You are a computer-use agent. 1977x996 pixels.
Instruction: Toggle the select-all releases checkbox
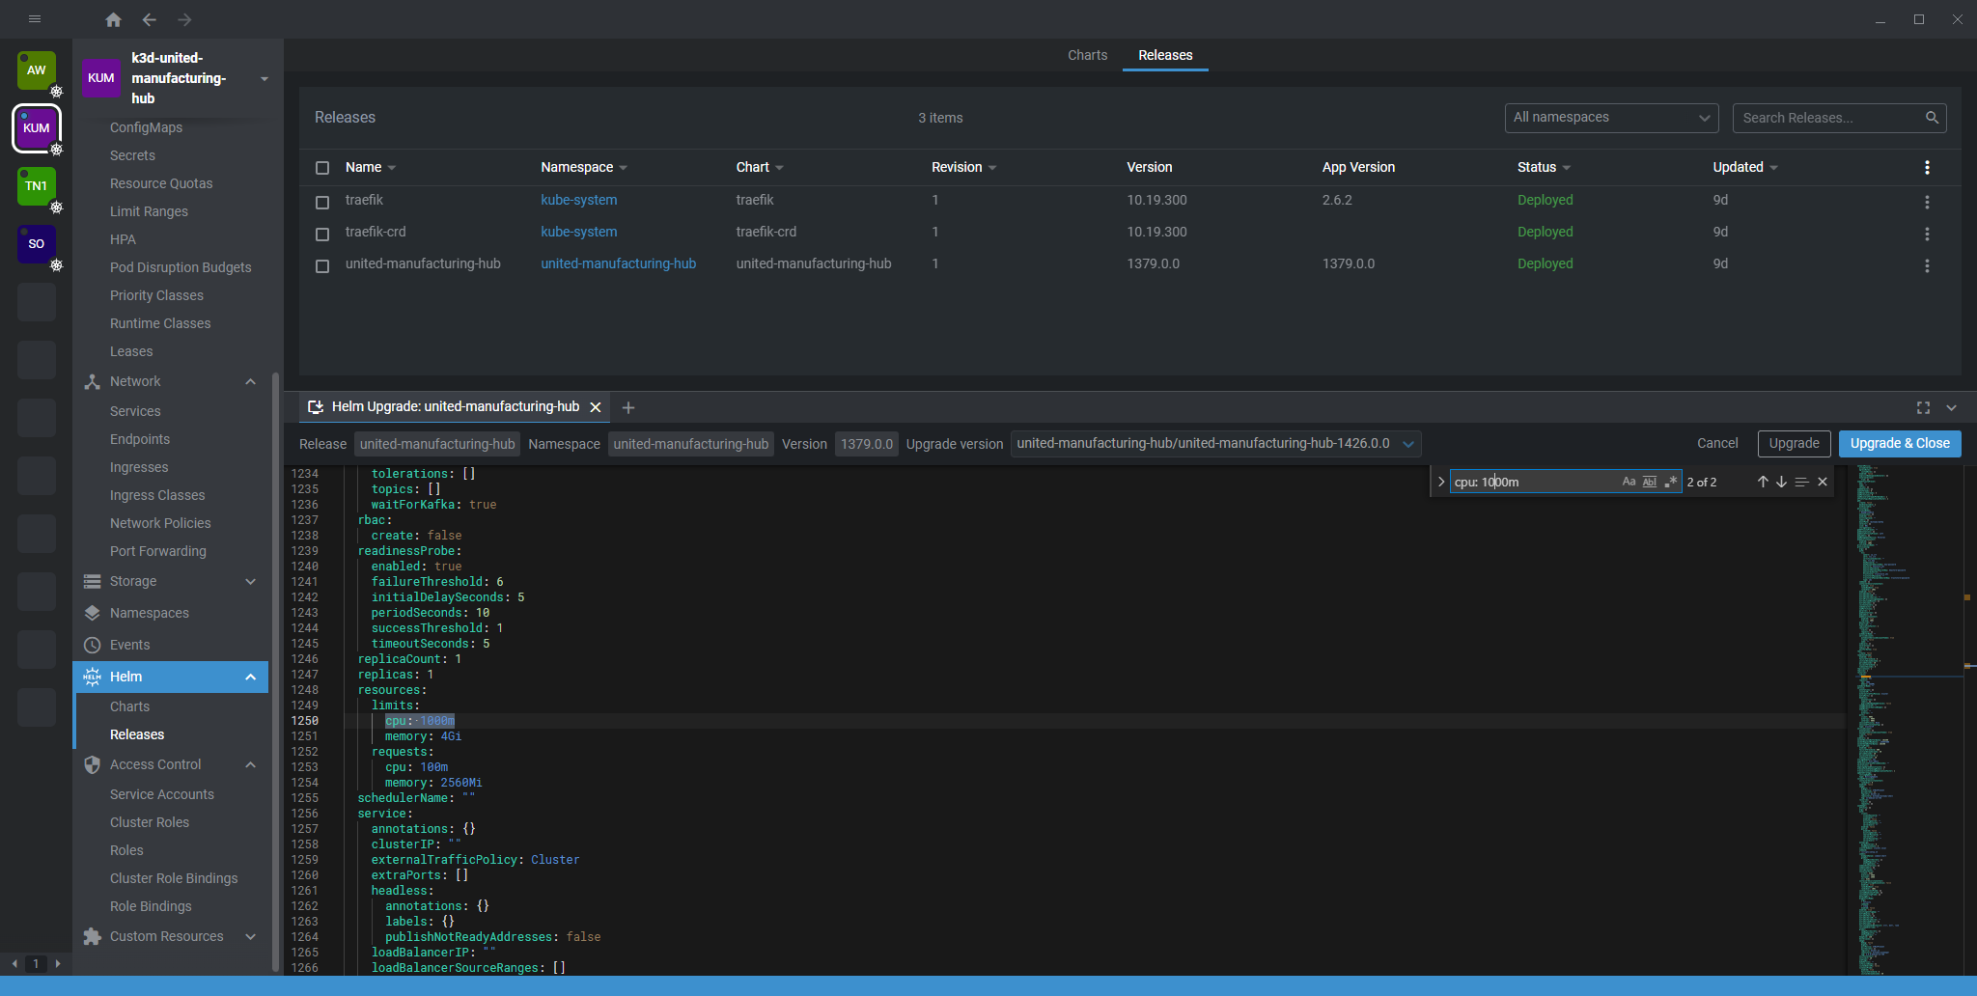(322, 168)
